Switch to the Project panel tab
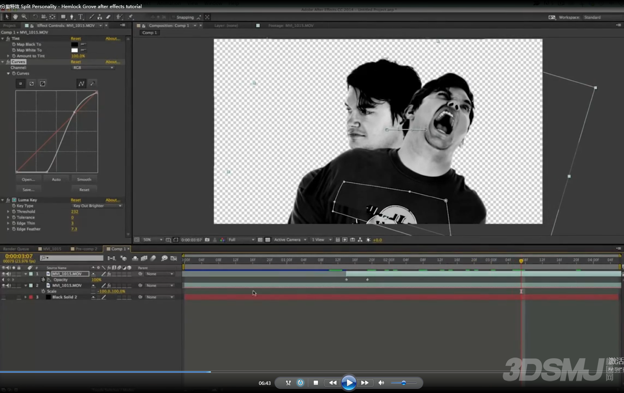The width and height of the screenshot is (624, 393). [9, 26]
